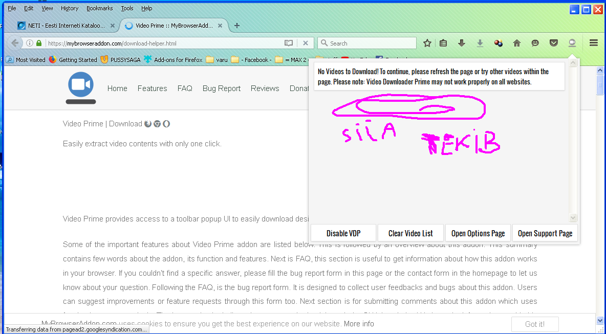Click the Opera browser icon beside Download

(166, 124)
